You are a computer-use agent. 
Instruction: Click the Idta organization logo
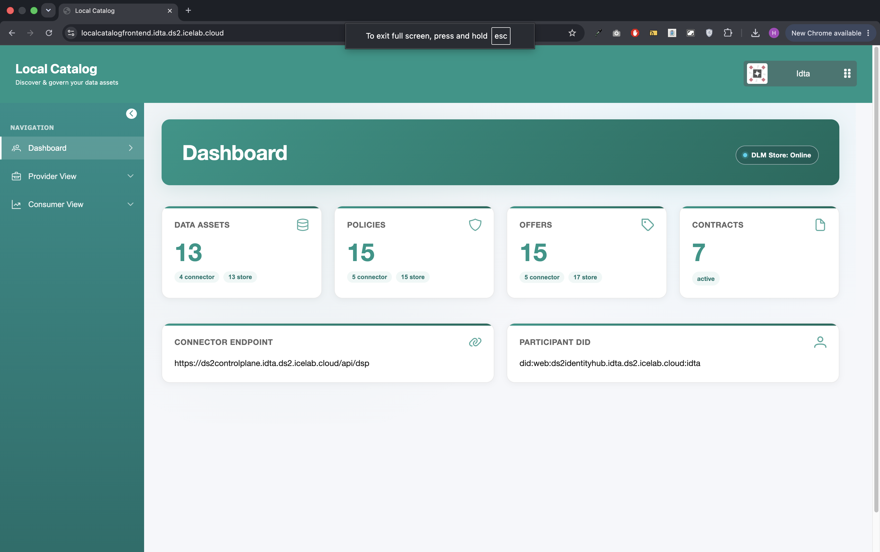757,73
